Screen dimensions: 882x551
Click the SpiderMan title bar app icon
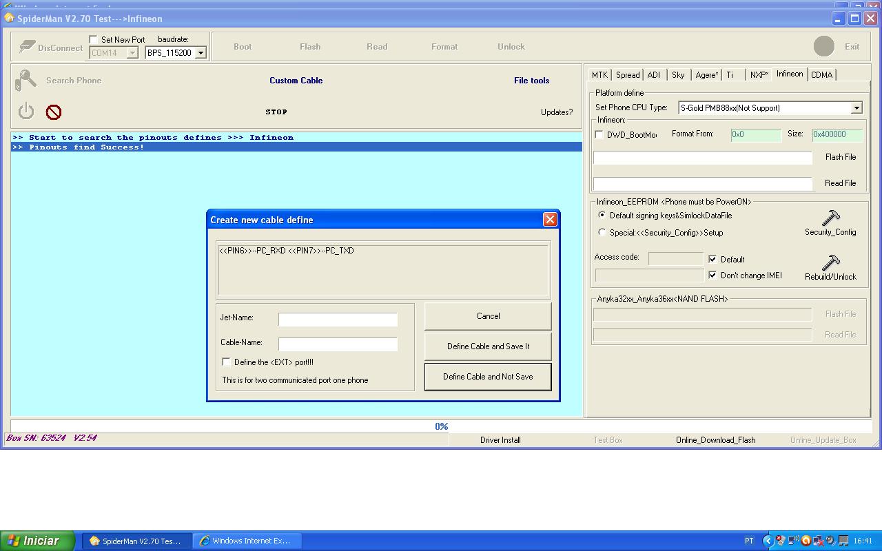click(x=10, y=18)
